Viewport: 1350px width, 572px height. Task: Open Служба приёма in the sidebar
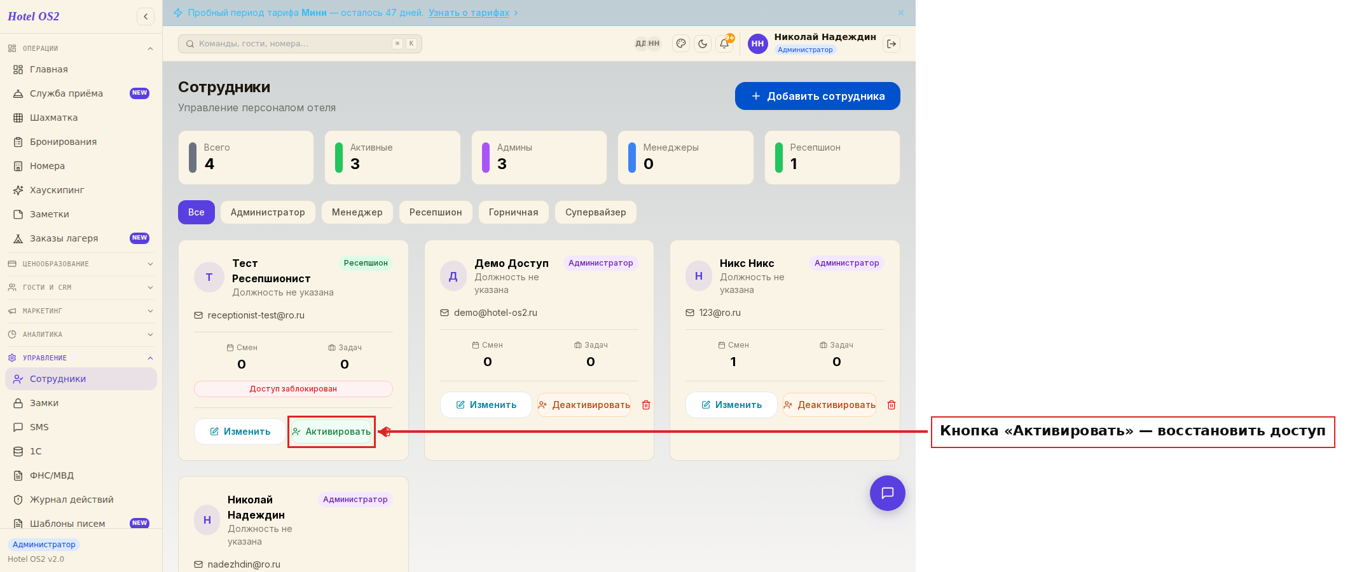(x=81, y=93)
